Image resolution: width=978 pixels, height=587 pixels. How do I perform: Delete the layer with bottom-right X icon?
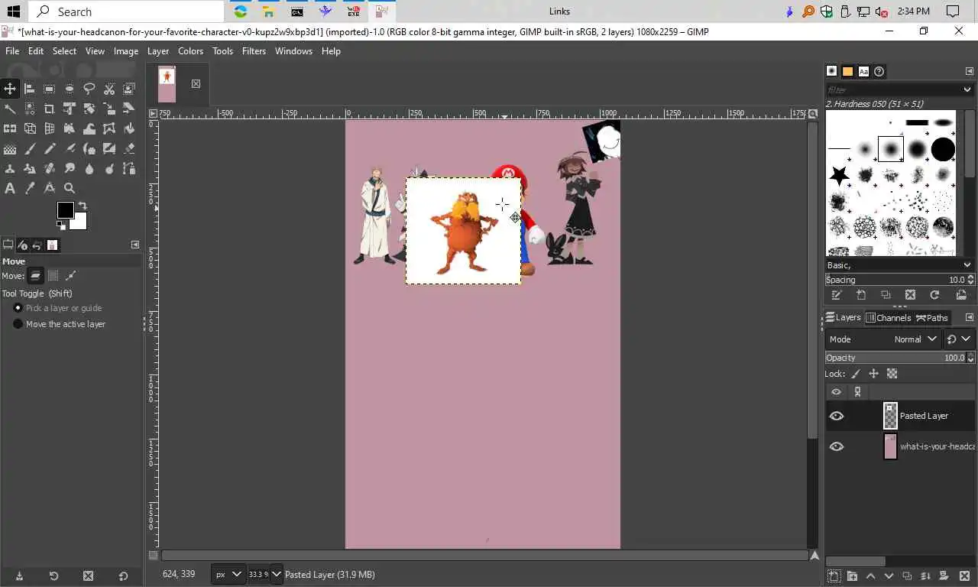click(964, 576)
